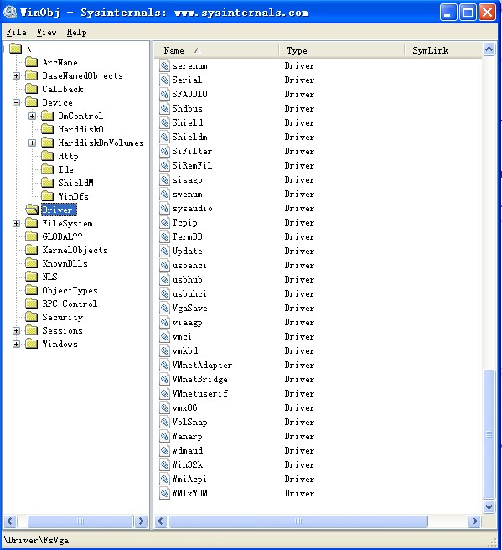Open the File menu
This screenshot has height=550, width=502.
tap(16, 32)
